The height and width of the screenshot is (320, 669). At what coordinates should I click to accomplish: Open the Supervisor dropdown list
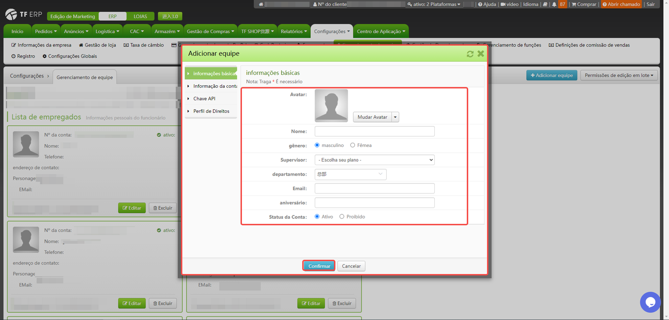point(374,160)
